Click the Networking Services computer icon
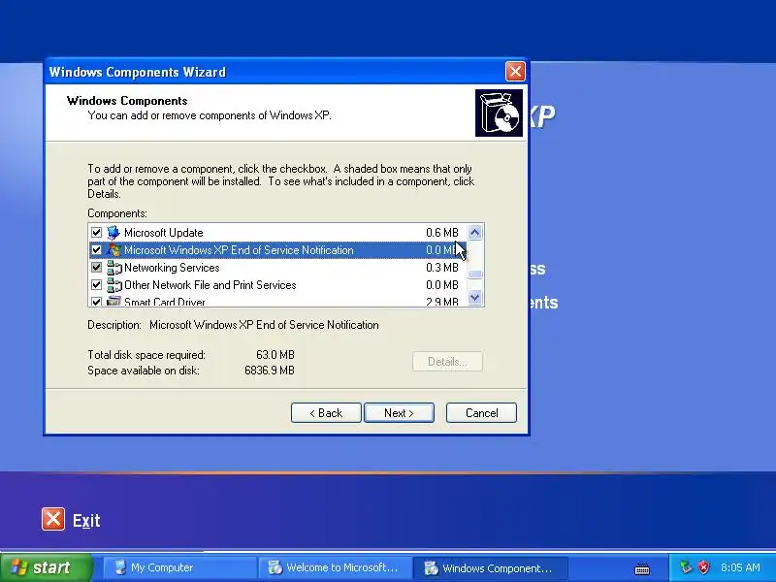The height and width of the screenshot is (582, 776). point(114,268)
